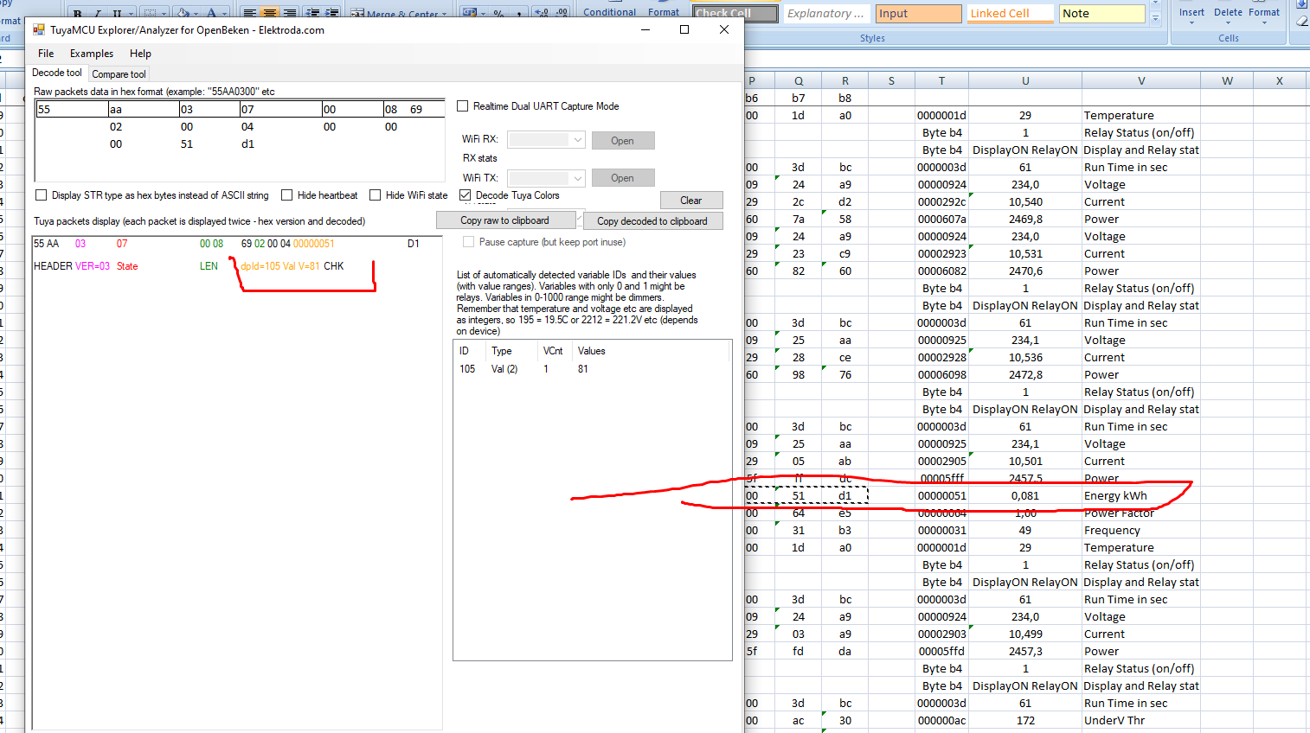Apply Italic formatting in Excel ribbon
The image size is (1310, 733).
97,14
